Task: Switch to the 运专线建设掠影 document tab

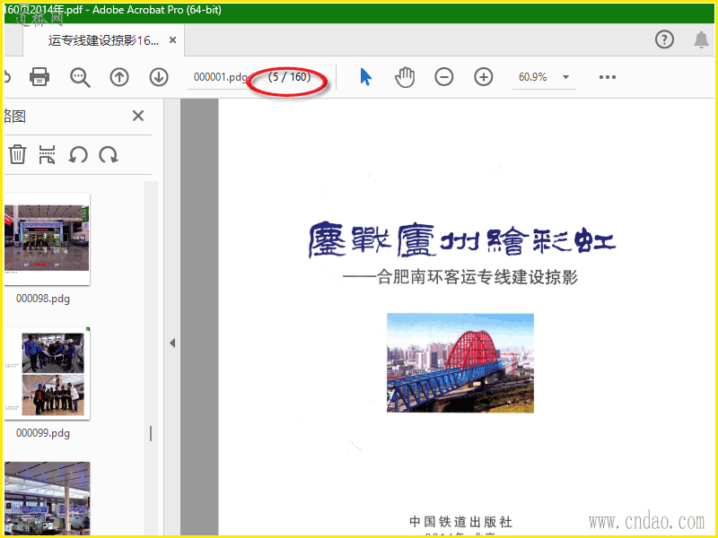Action: tap(103, 40)
